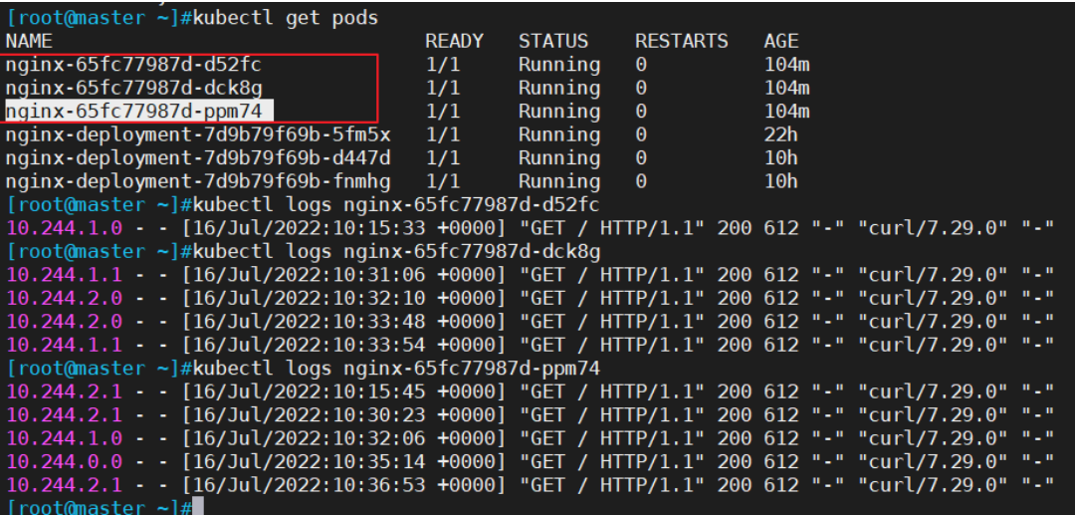This screenshot has width=1075, height=515.
Task: Click the 104m age of pod nginx-65fc77987d-d52fc
Action: (786, 65)
